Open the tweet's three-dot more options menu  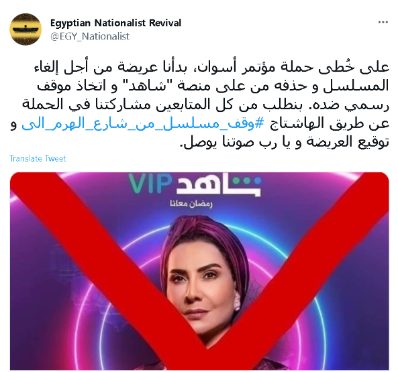coord(383,22)
